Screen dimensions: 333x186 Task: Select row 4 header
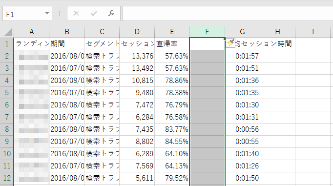point(7,81)
